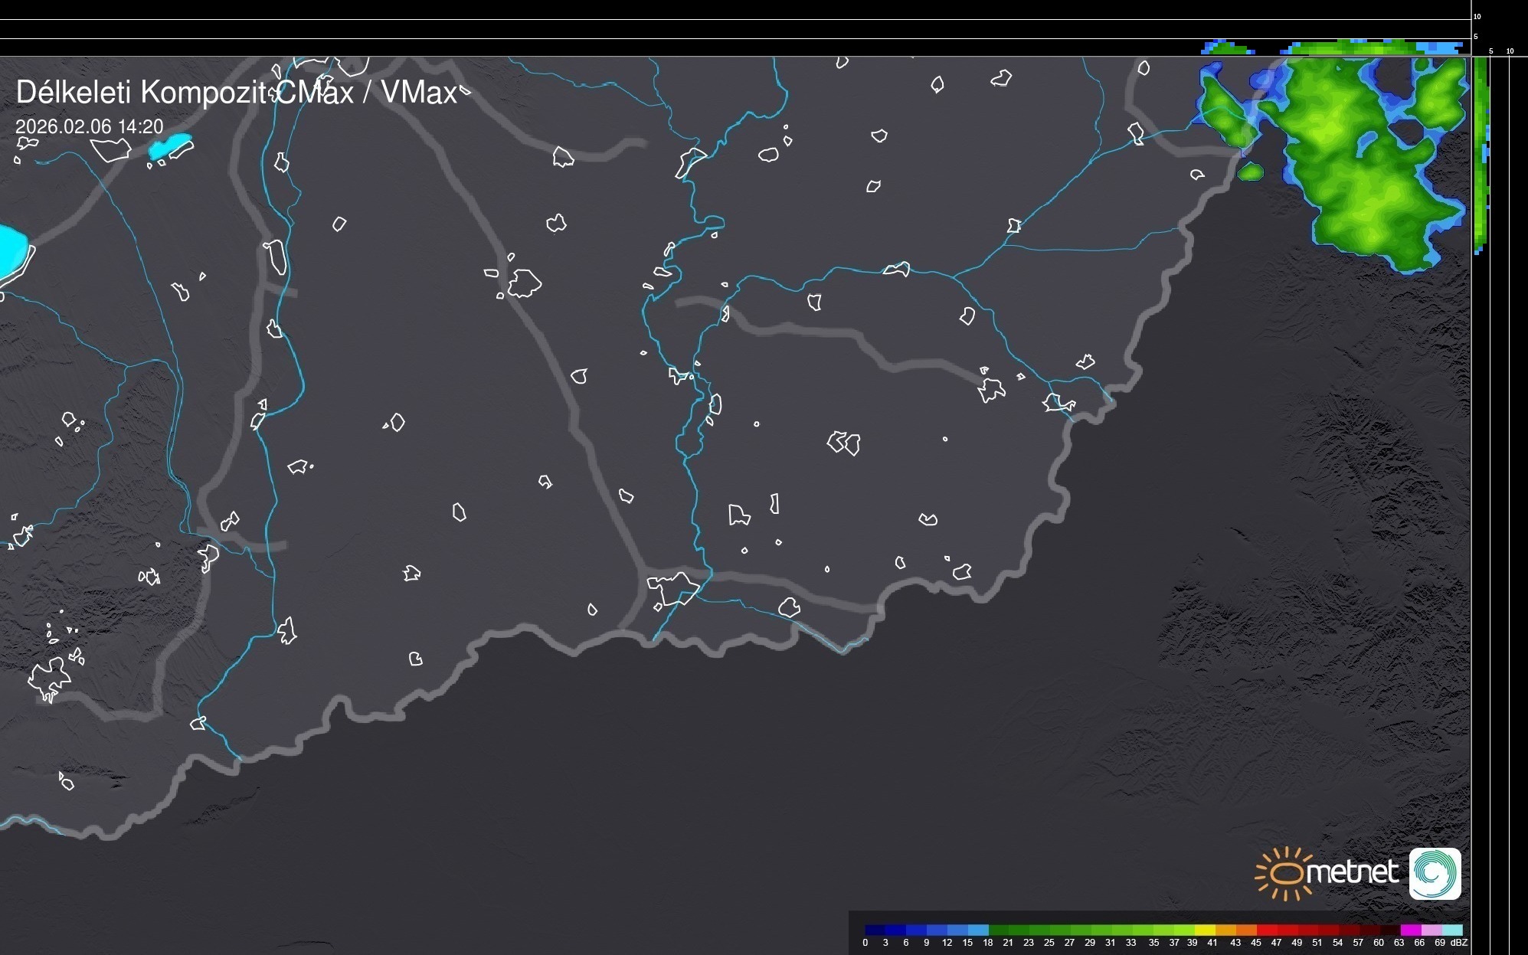Pick the darkest navy 0 dBZ swatch
This screenshot has width=1528, height=955.
tap(875, 930)
